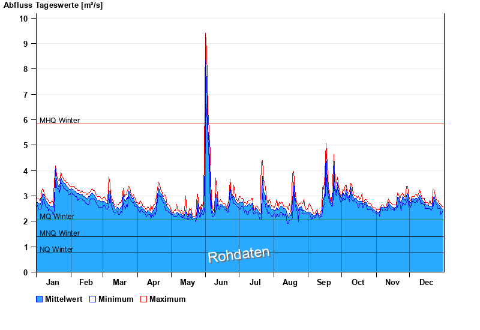Click the MNQ Winter threshold label
Image resolution: width=480 pixels, height=330 pixels.
click(x=59, y=233)
